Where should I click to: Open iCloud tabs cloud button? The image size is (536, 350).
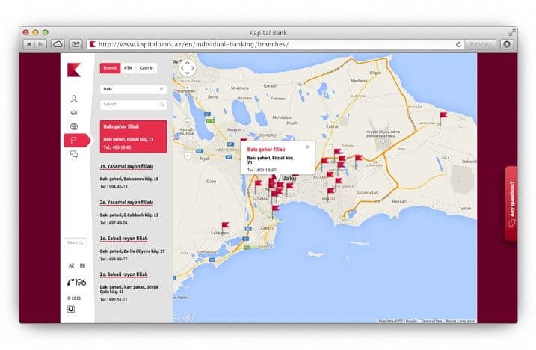tap(58, 44)
